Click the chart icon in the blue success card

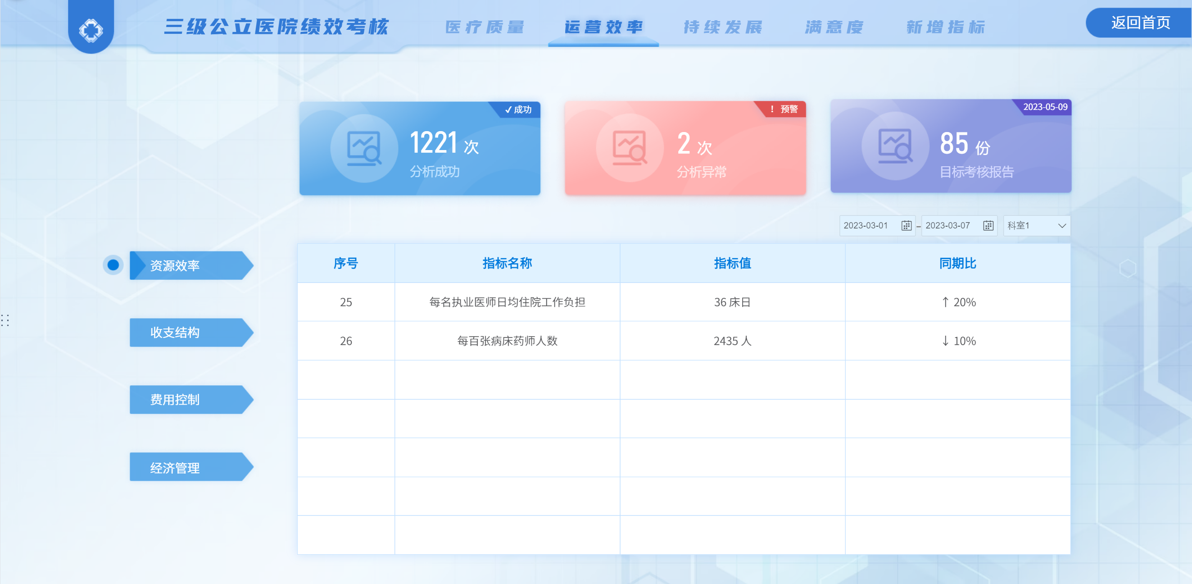[x=364, y=148]
